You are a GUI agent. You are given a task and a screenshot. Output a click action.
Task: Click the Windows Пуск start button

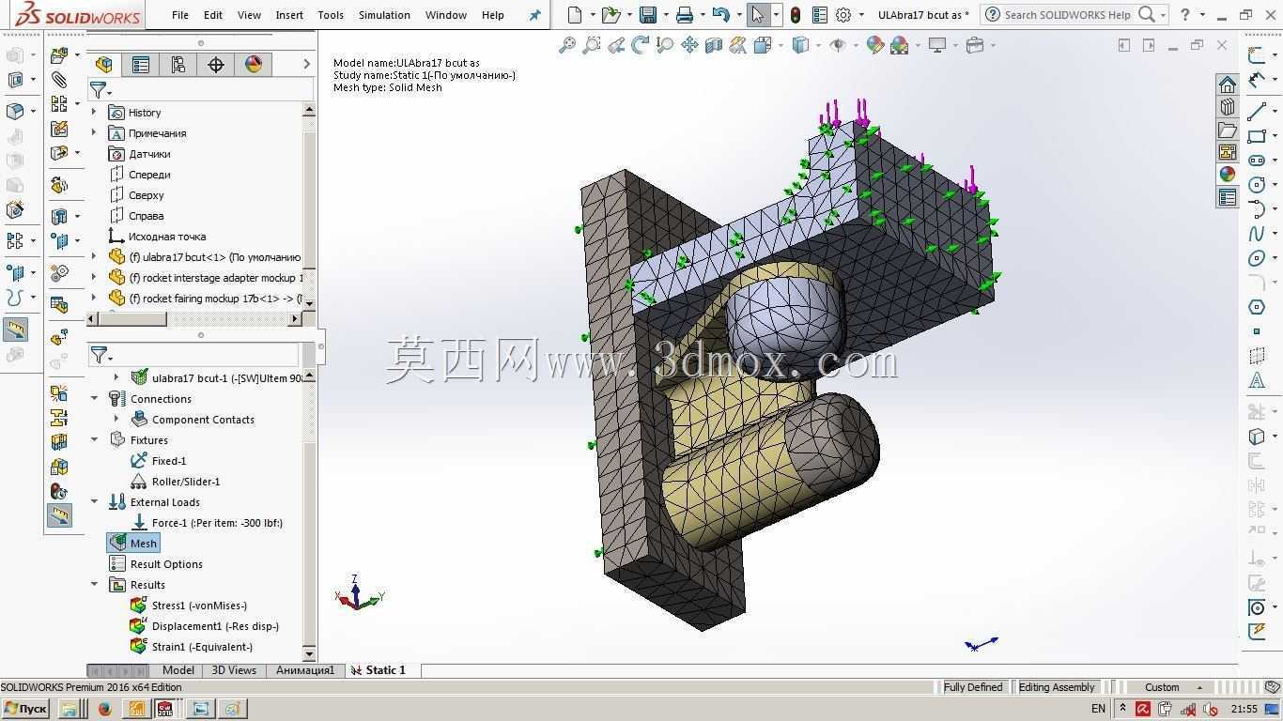click(x=25, y=709)
